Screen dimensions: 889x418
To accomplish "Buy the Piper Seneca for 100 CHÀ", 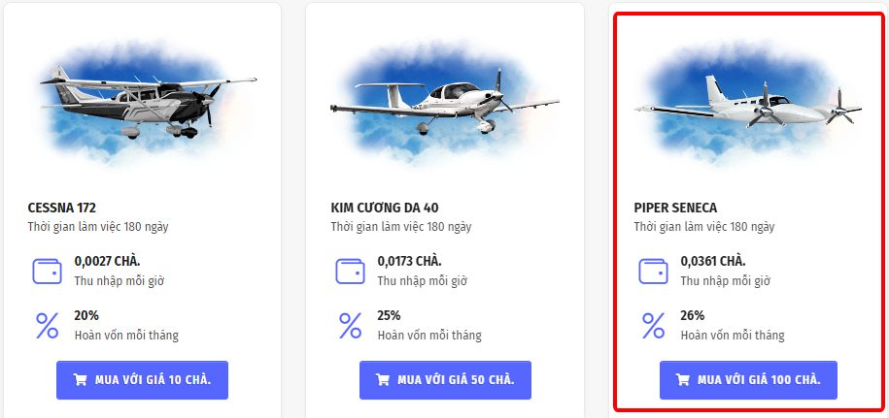I will click(748, 380).
